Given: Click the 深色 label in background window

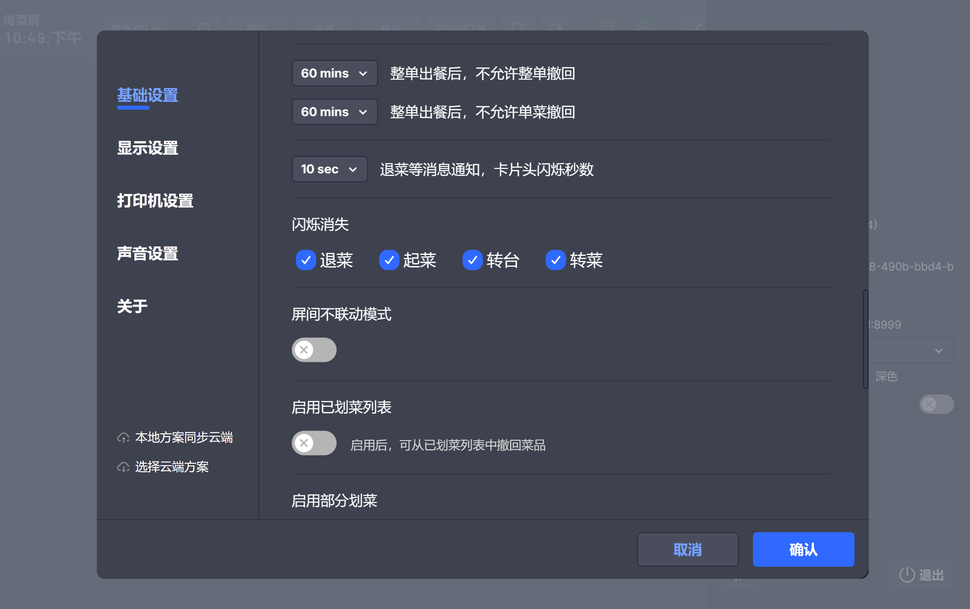Looking at the screenshot, I should click(886, 376).
